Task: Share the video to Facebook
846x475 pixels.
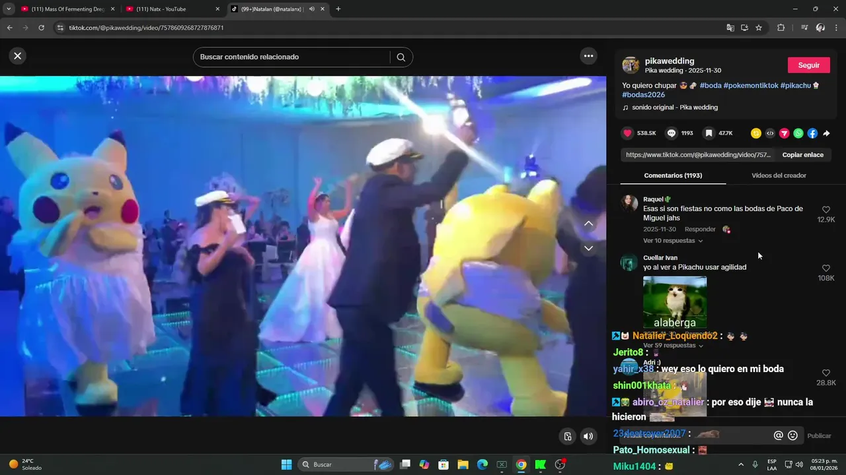Action: pos(812,133)
